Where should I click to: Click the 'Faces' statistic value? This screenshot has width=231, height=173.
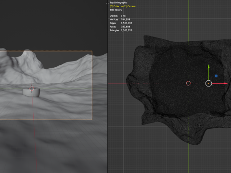click(126, 27)
